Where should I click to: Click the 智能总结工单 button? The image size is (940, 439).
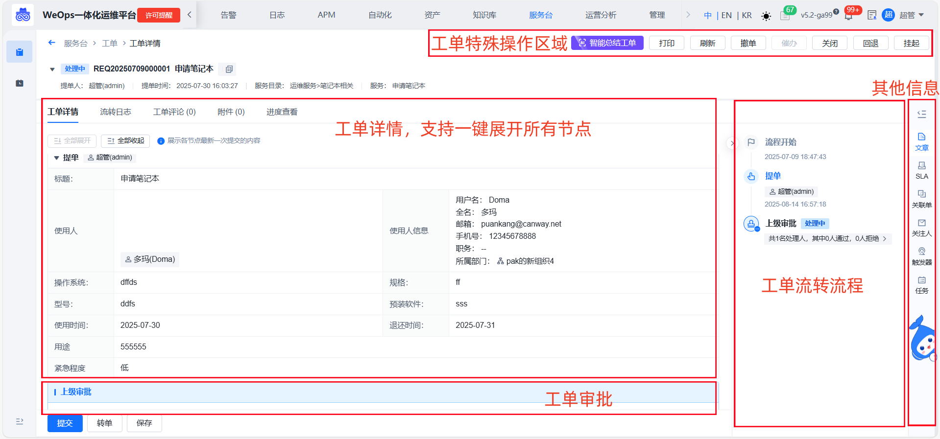(607, 43)
